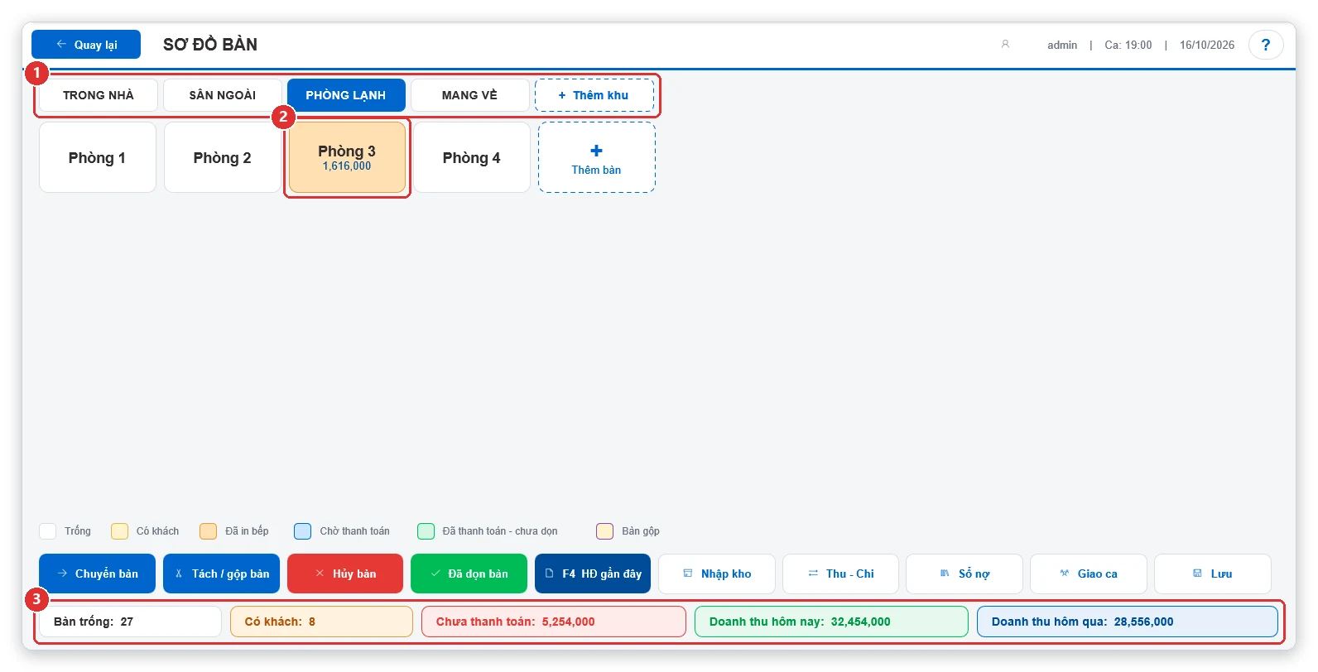
Task: Click the Có khách legend color swatch
Action: tap(119, 531)
